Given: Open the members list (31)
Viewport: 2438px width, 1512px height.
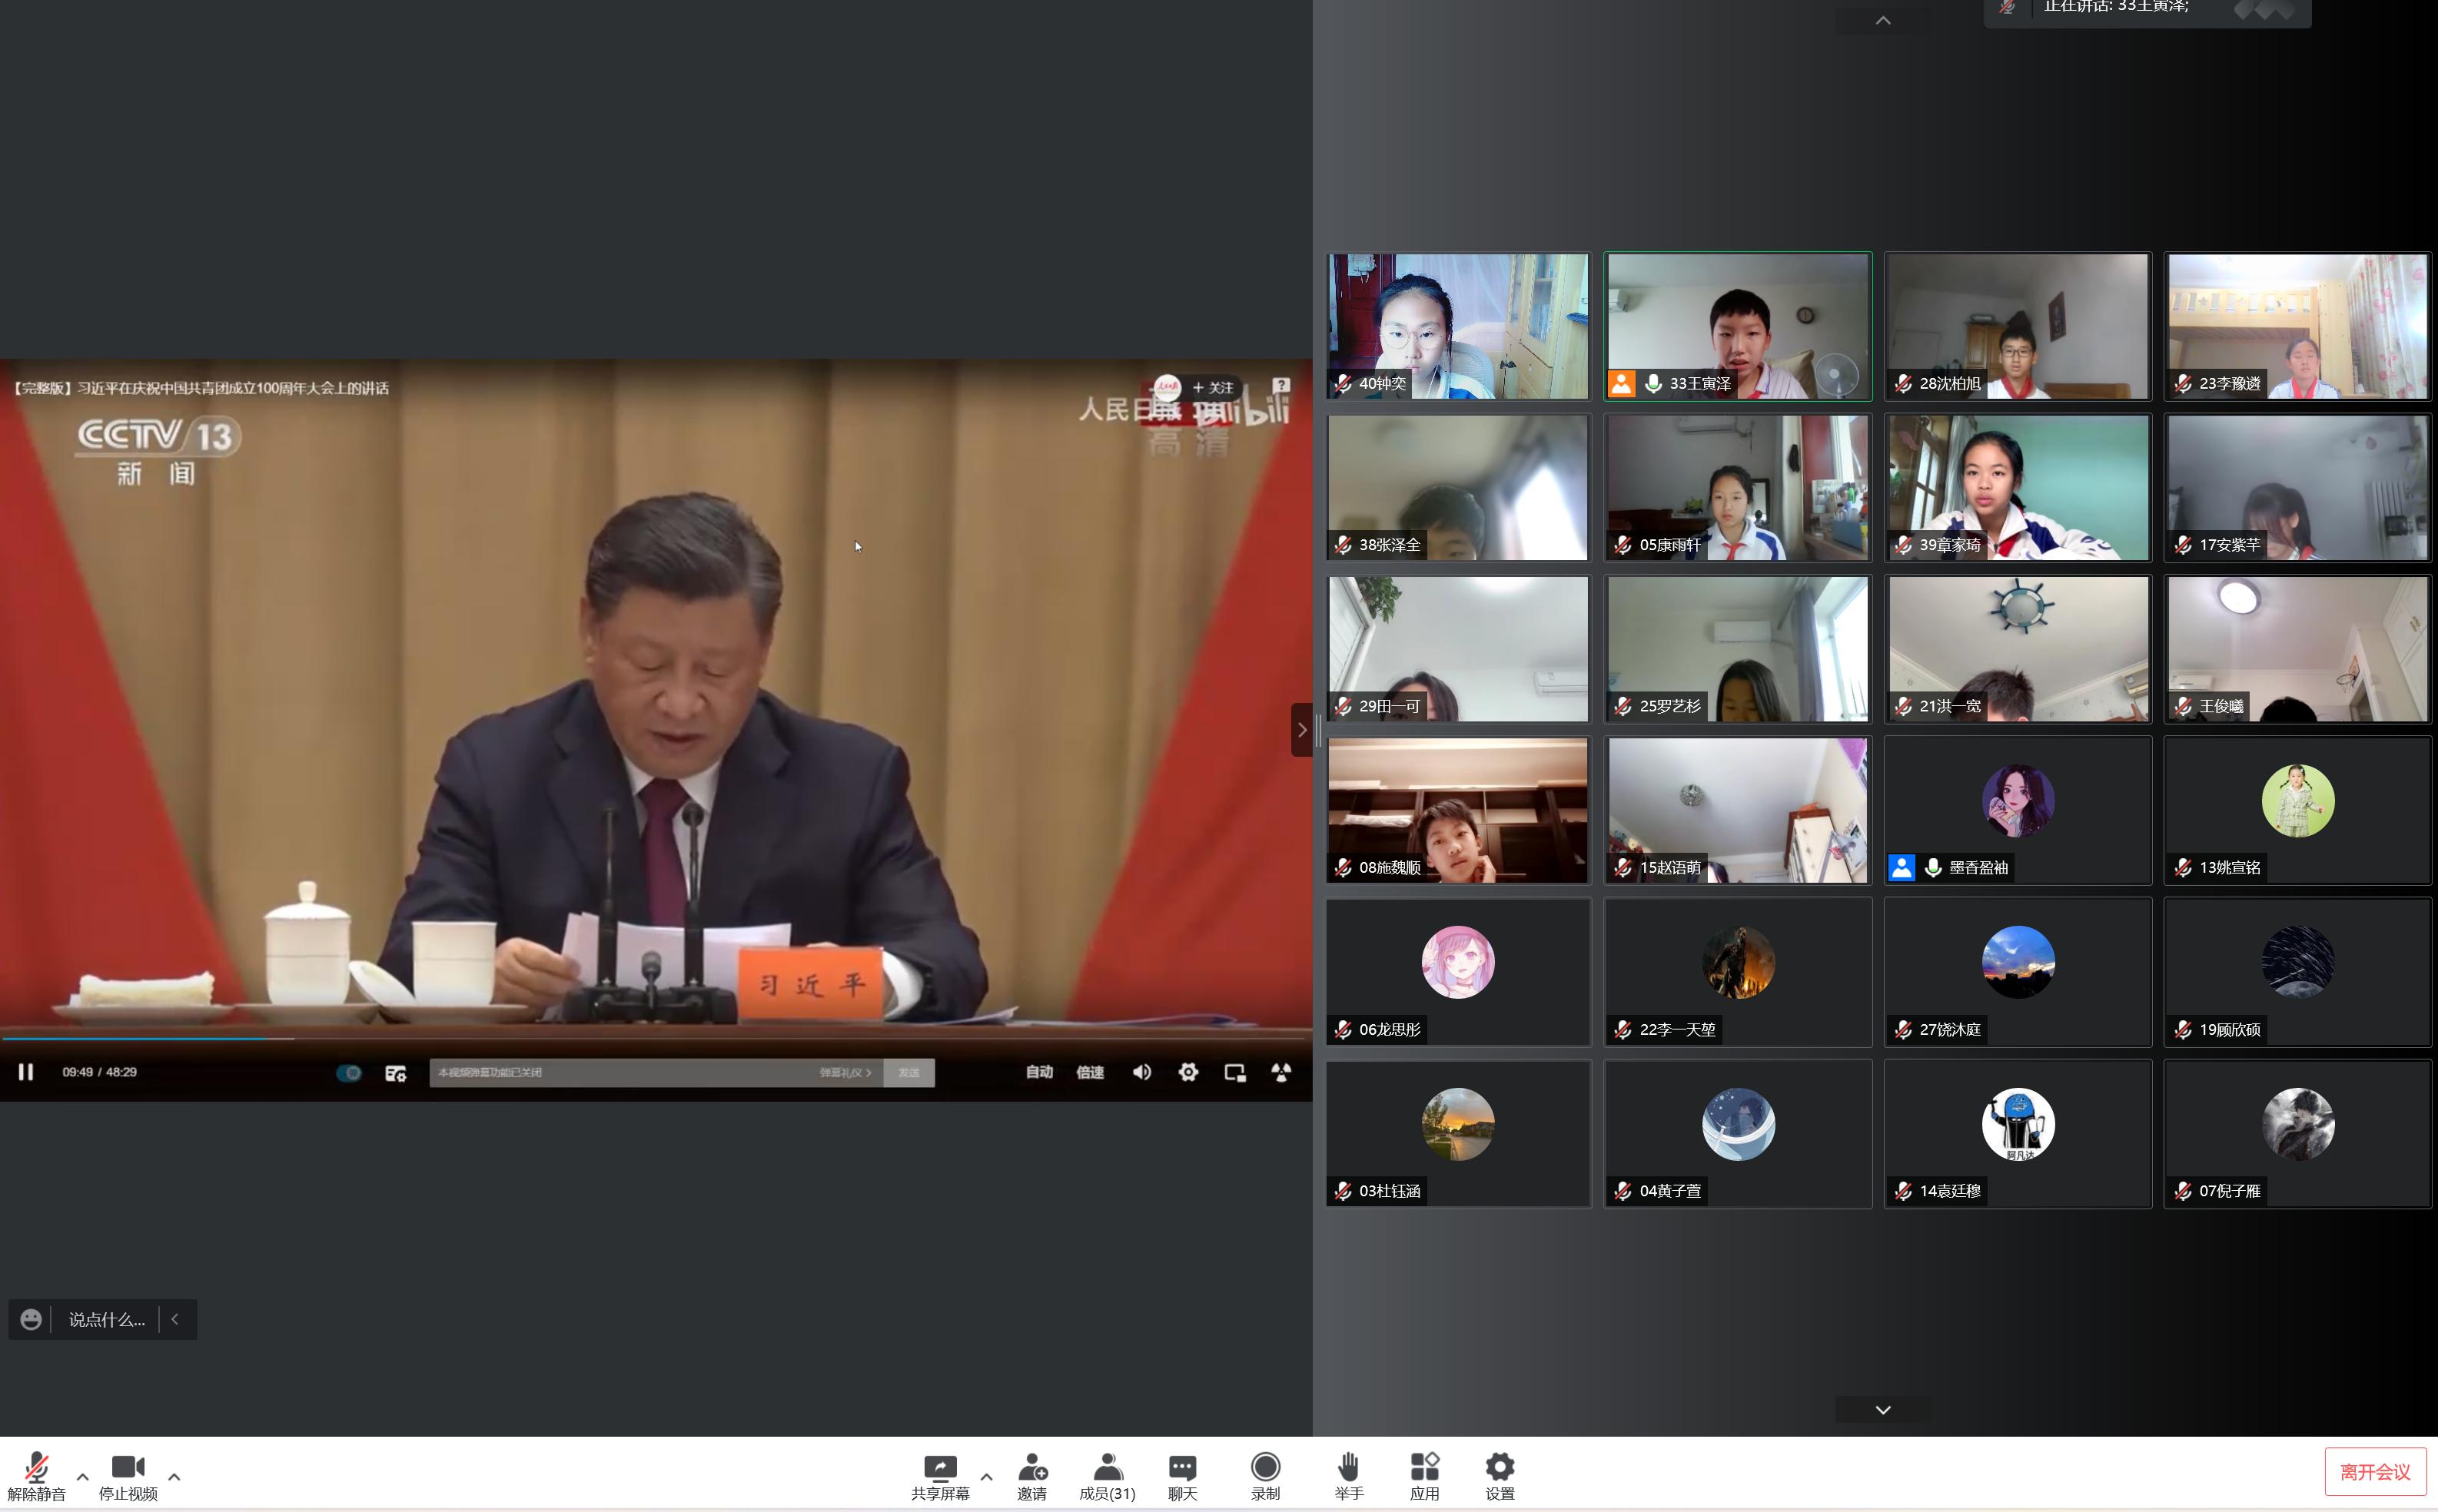Looking at the screenshot, I should coord(1107,1468).
